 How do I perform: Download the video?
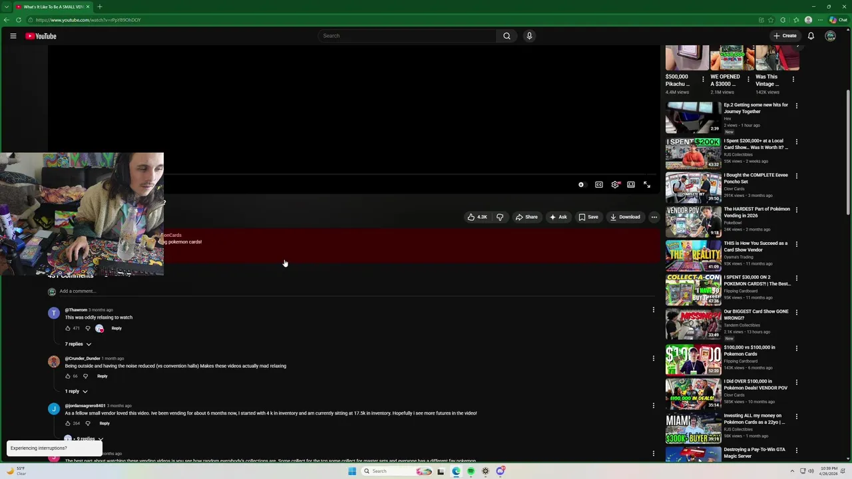(x=625, y=217)
